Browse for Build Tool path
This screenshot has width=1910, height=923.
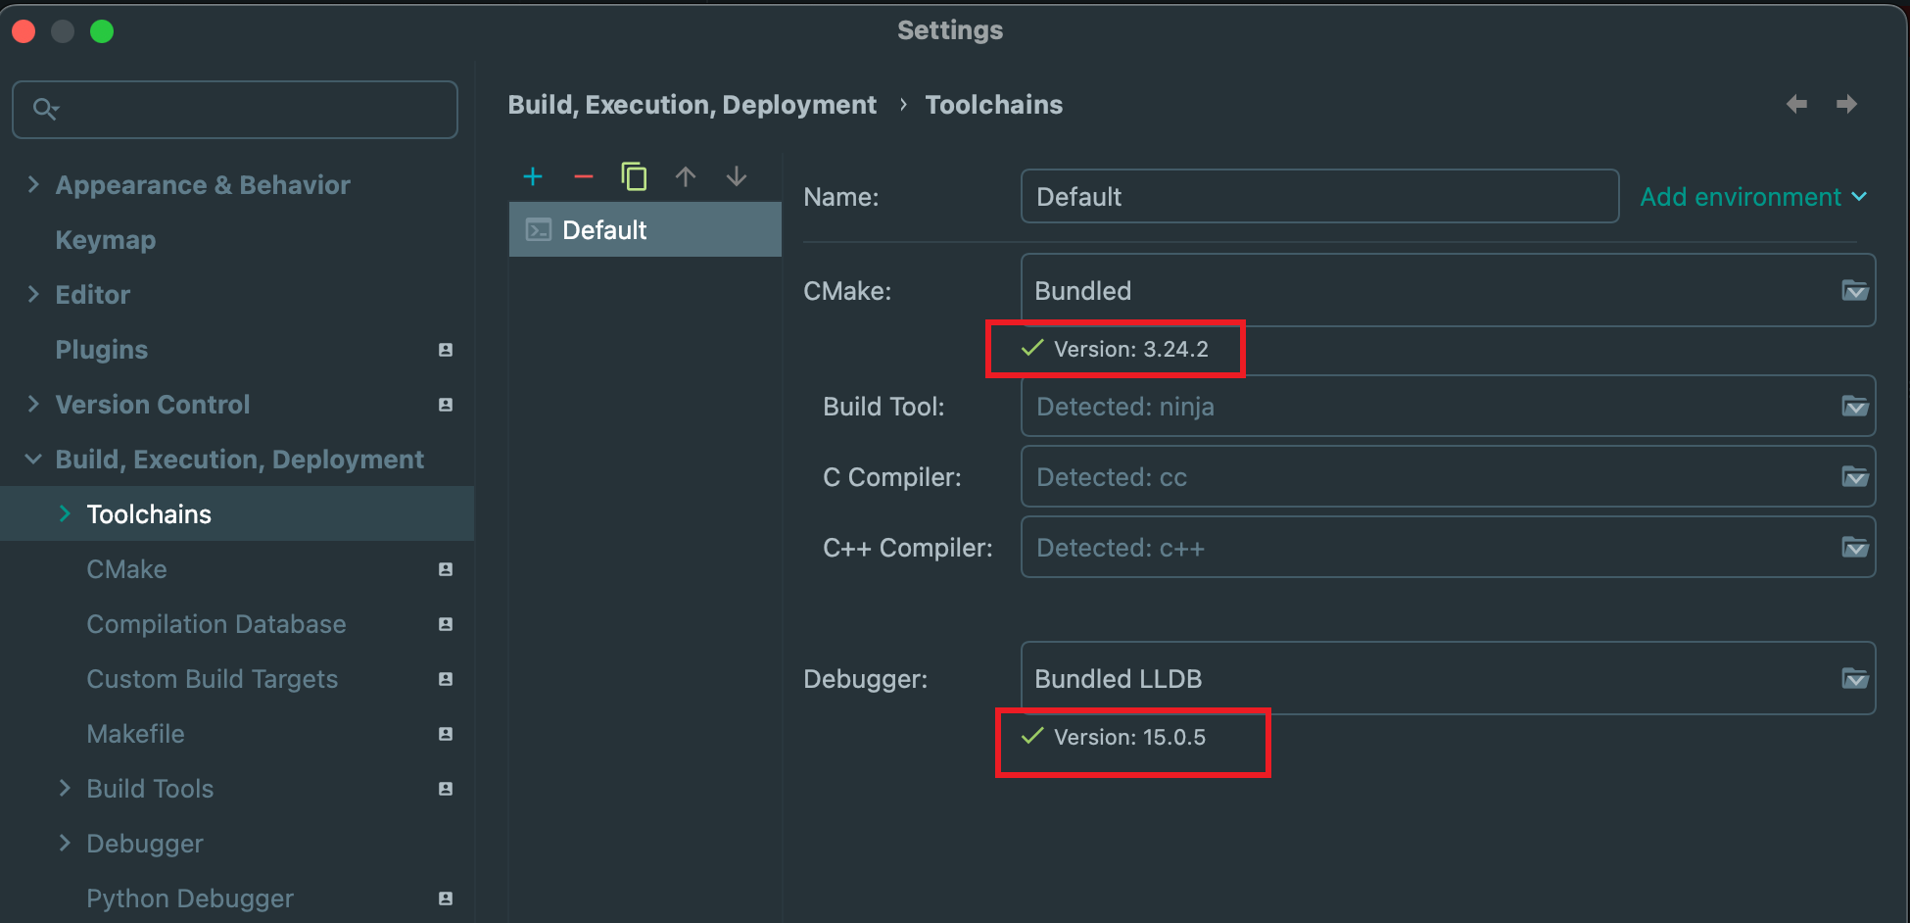tap(1854, 407)
